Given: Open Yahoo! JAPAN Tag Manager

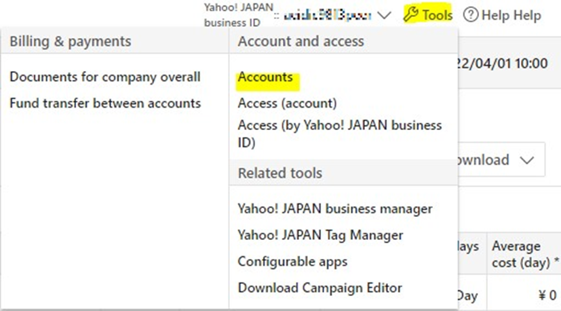Looking at the screenshot, I should pos(320,235).
